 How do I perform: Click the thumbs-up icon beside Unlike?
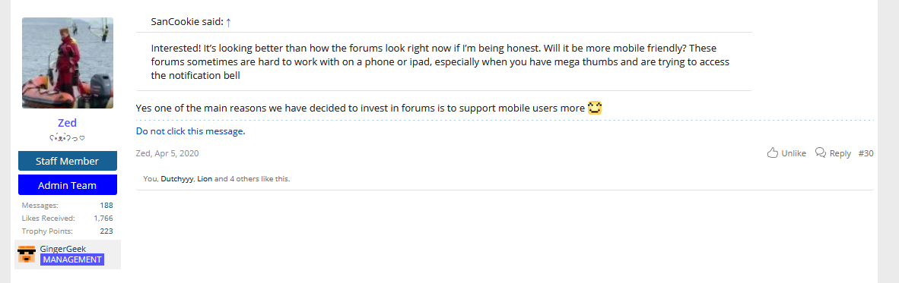pyautogui.click(x=772, y=153)
